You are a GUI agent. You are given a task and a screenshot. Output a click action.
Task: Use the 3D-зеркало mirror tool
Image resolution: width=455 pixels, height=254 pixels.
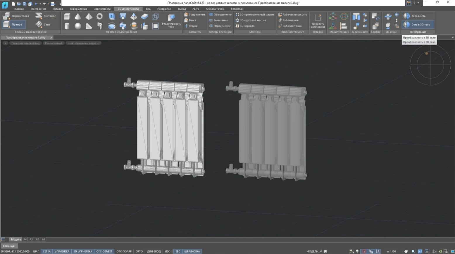tap(245, 26)
